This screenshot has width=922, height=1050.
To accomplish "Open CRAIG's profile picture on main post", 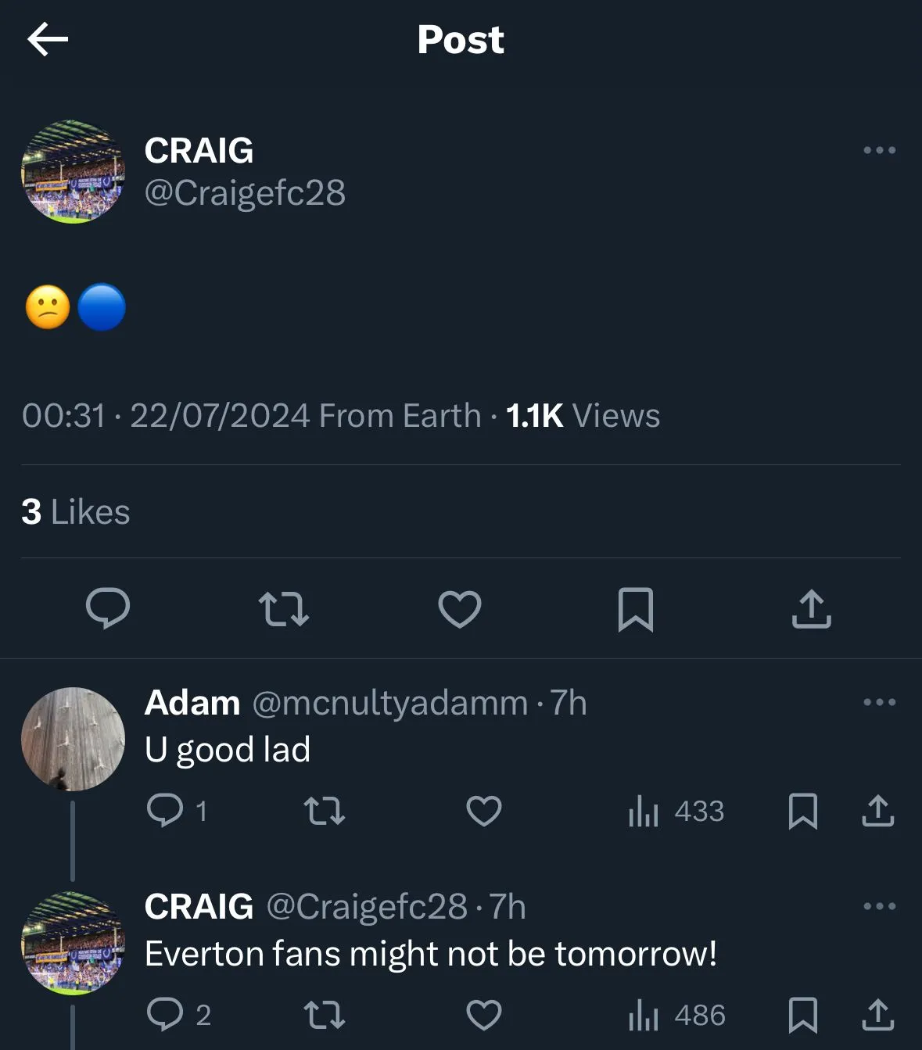I will 73,172.
